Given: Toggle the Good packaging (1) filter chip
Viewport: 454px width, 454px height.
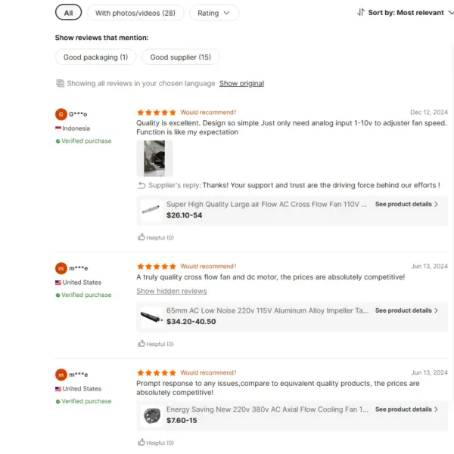Looking at the screenshot, I should [96, 57].
